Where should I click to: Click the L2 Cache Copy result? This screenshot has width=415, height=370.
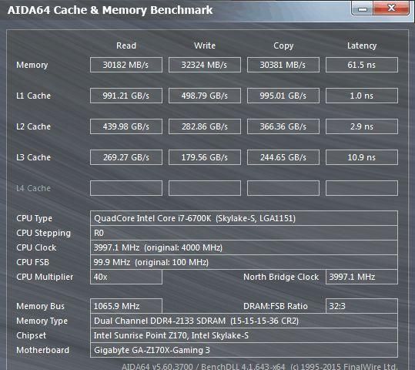[283, 126]
